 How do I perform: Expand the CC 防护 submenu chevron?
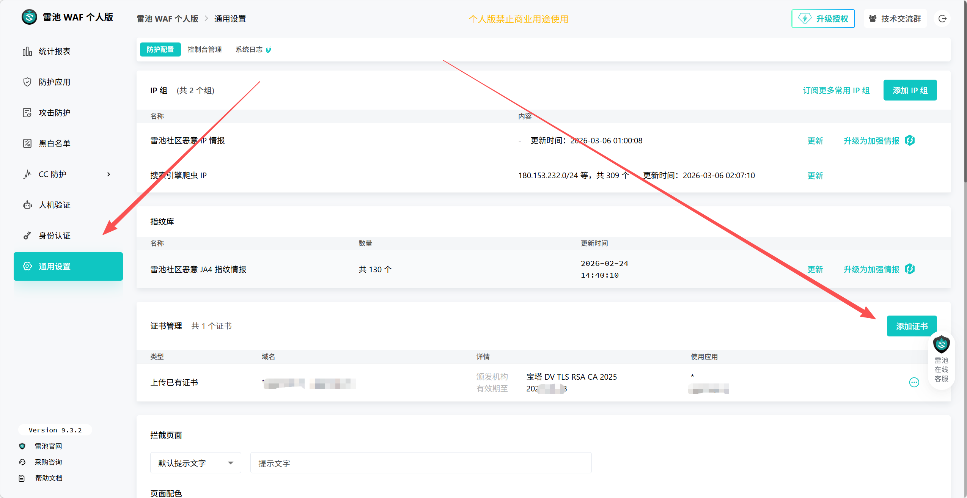108,174
